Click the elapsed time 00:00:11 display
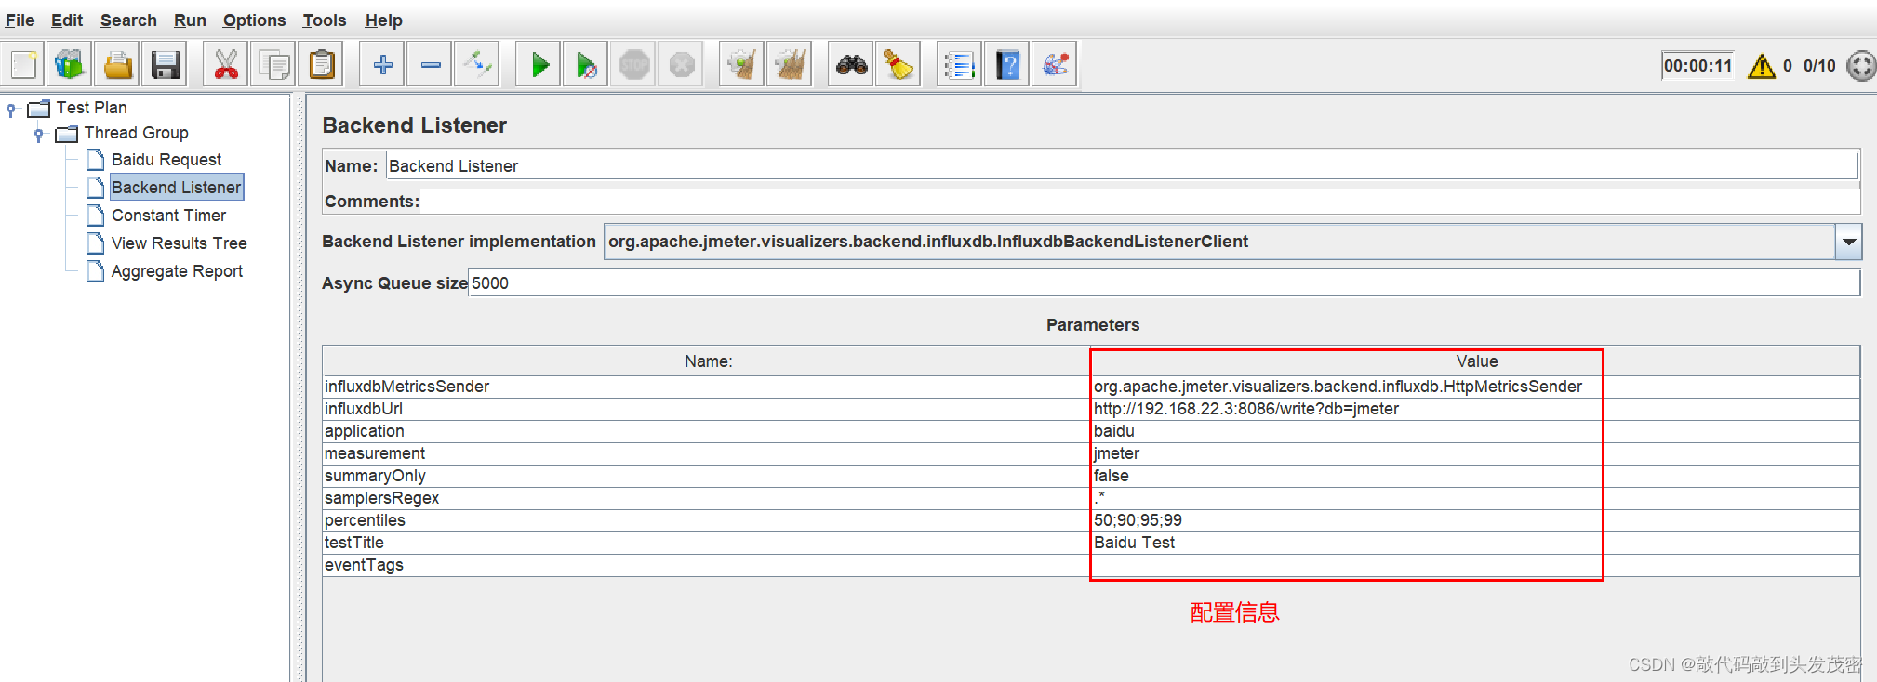This screenshot has width=1877, height=682. 1697,66
